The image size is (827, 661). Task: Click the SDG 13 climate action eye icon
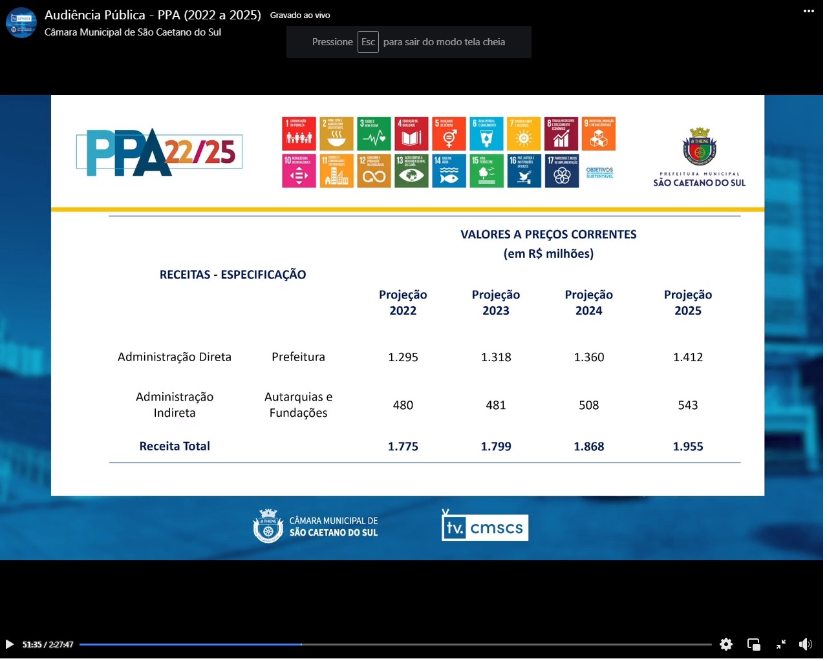411,171
